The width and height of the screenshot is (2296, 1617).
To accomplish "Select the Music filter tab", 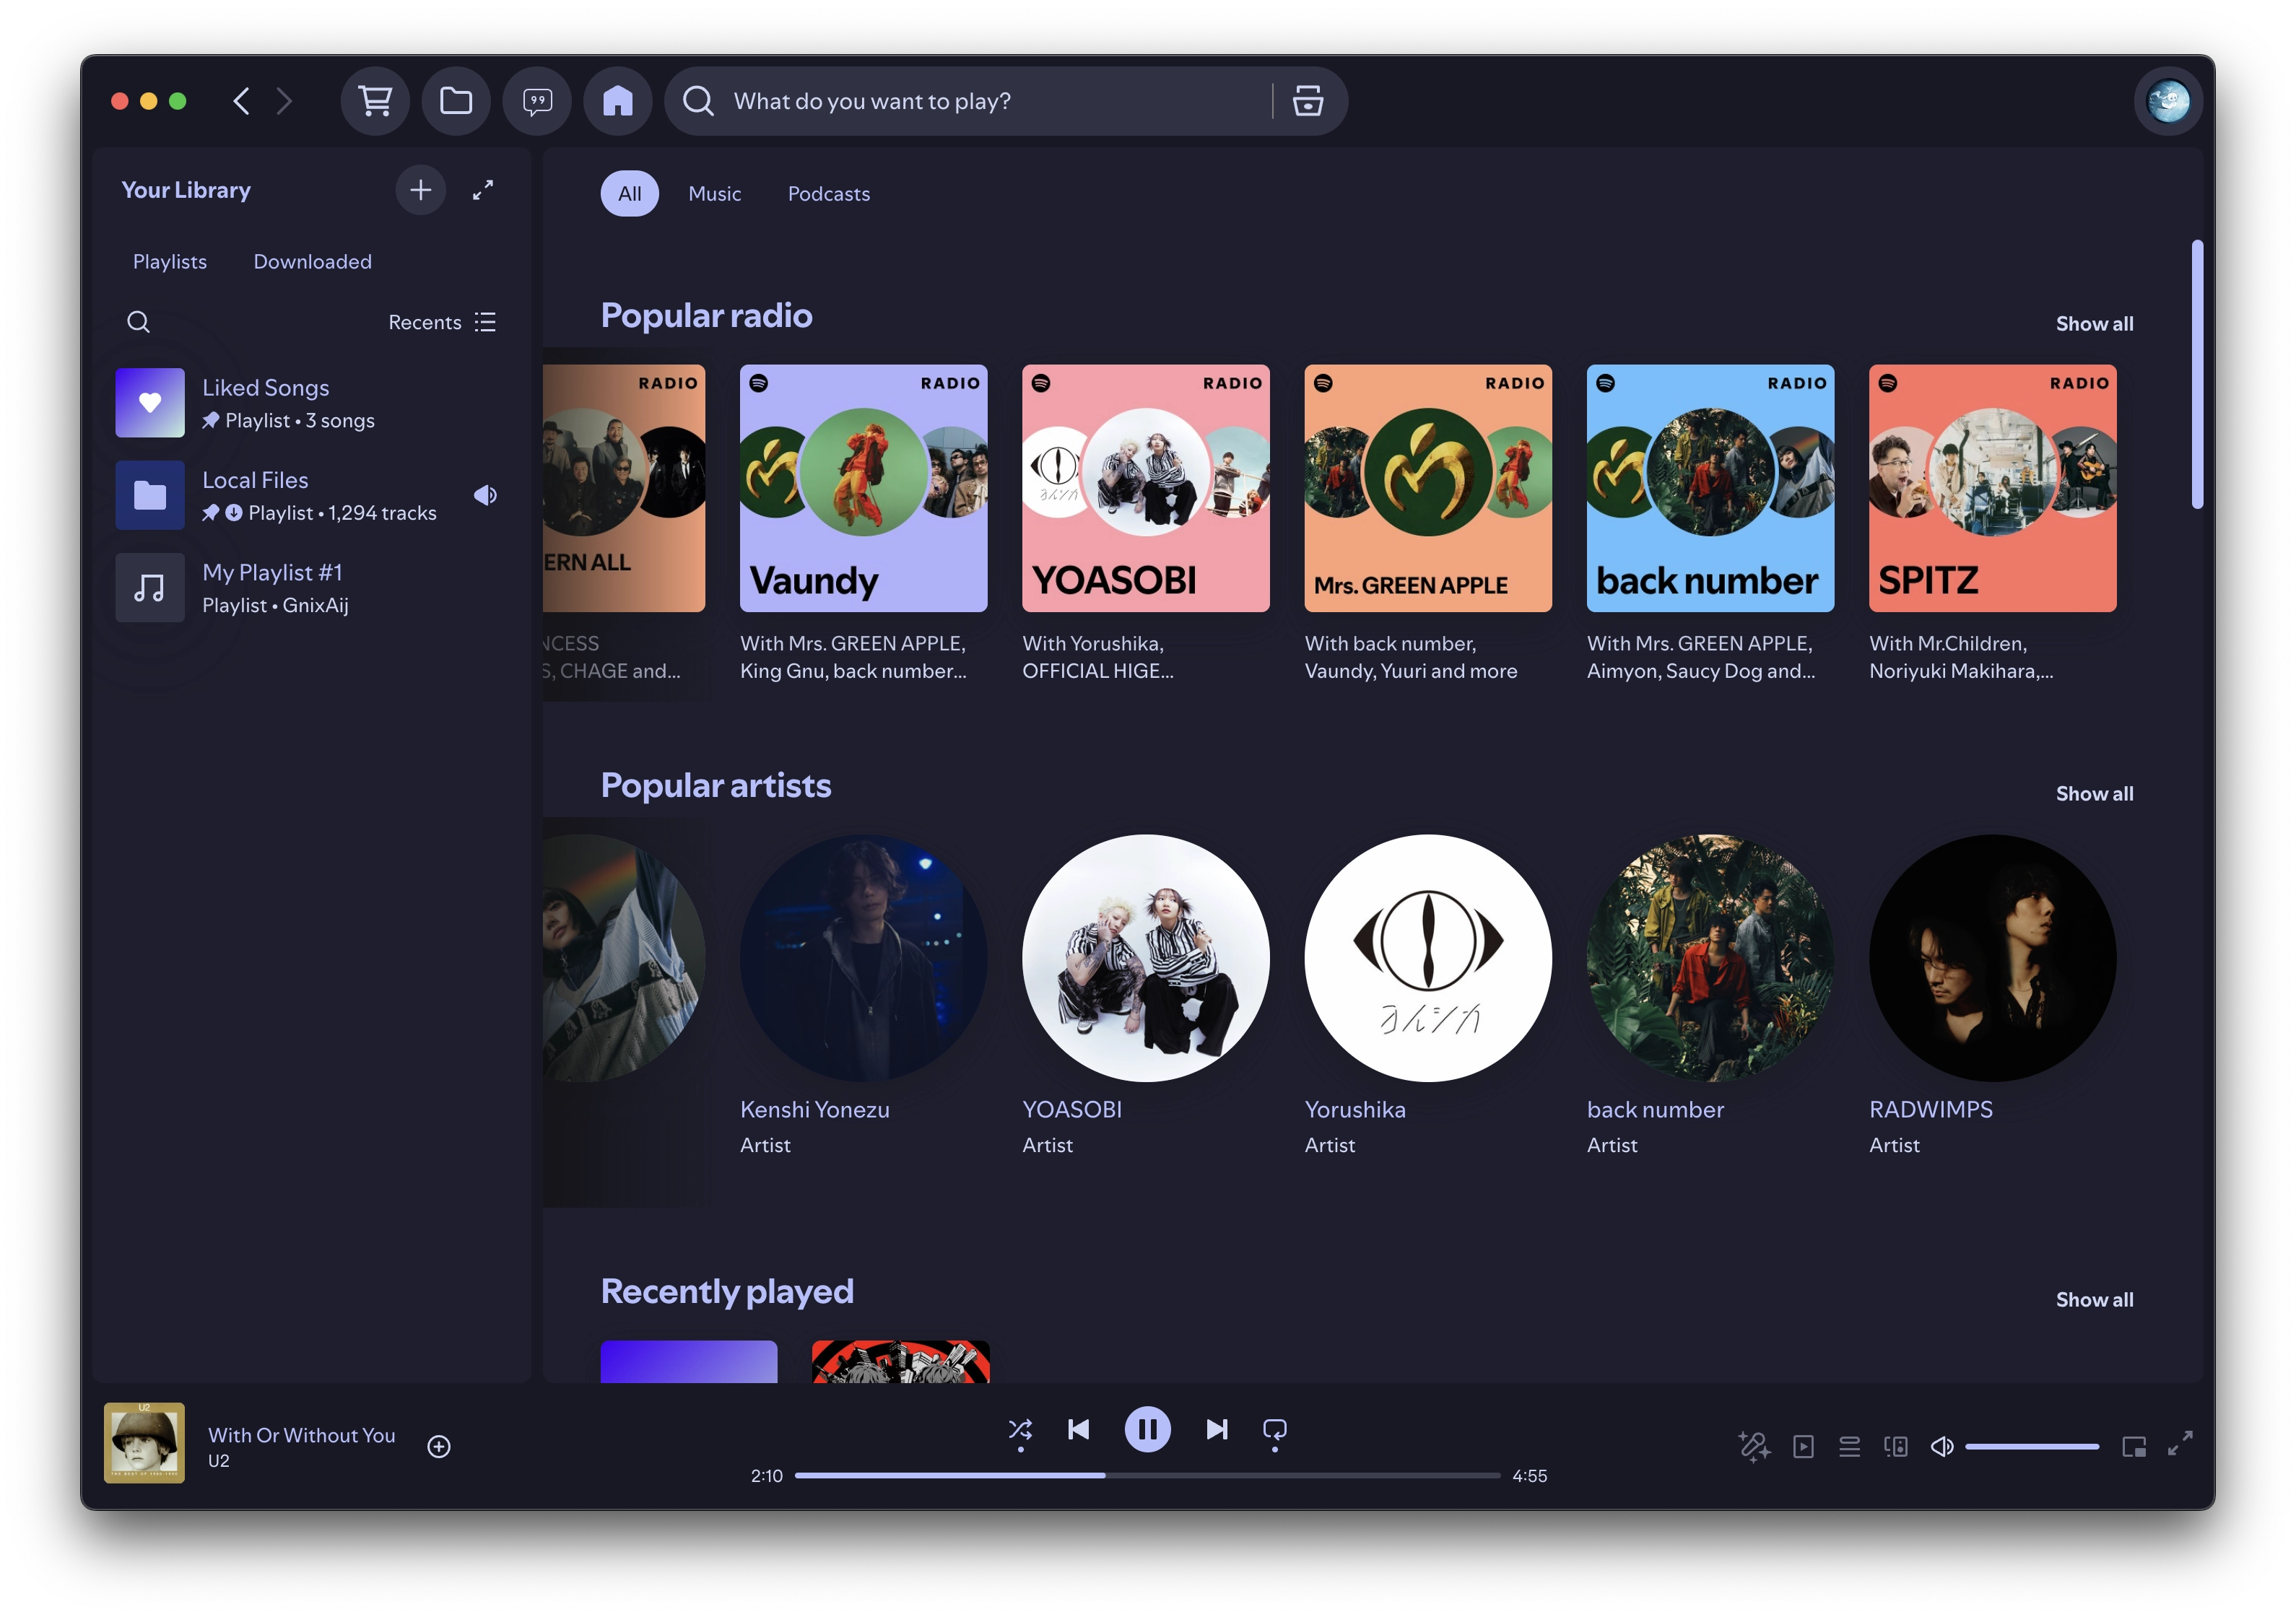I will (x=715, y=194).
